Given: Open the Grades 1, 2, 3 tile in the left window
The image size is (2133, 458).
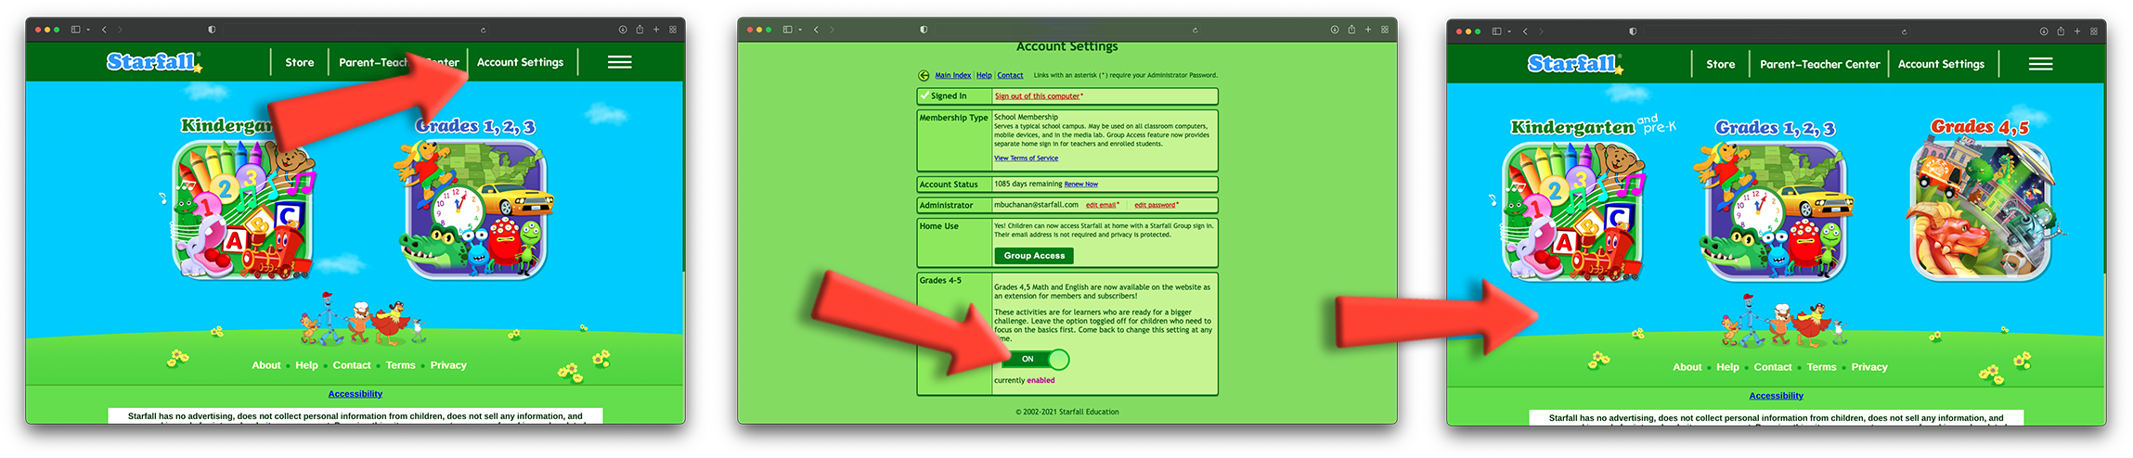Looking at the screenshot, I should pyautogui.click(x=476, y=209).
